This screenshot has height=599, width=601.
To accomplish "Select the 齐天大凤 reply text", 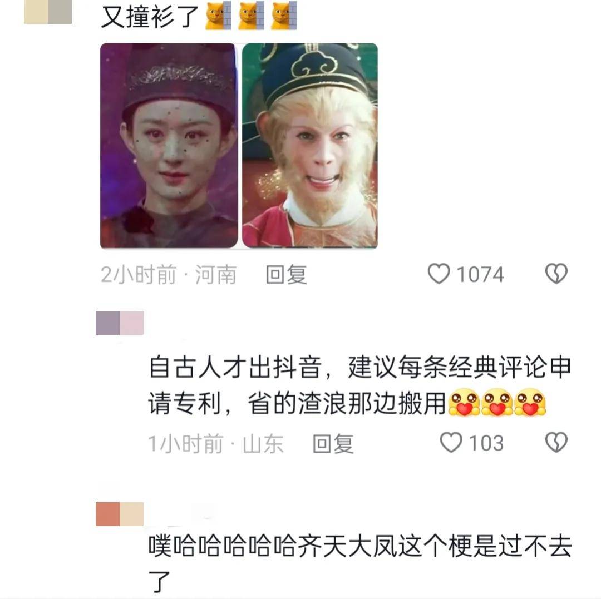I will pos(359,564).
